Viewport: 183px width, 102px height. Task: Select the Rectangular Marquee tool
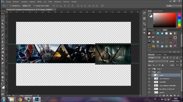point(3,17)
